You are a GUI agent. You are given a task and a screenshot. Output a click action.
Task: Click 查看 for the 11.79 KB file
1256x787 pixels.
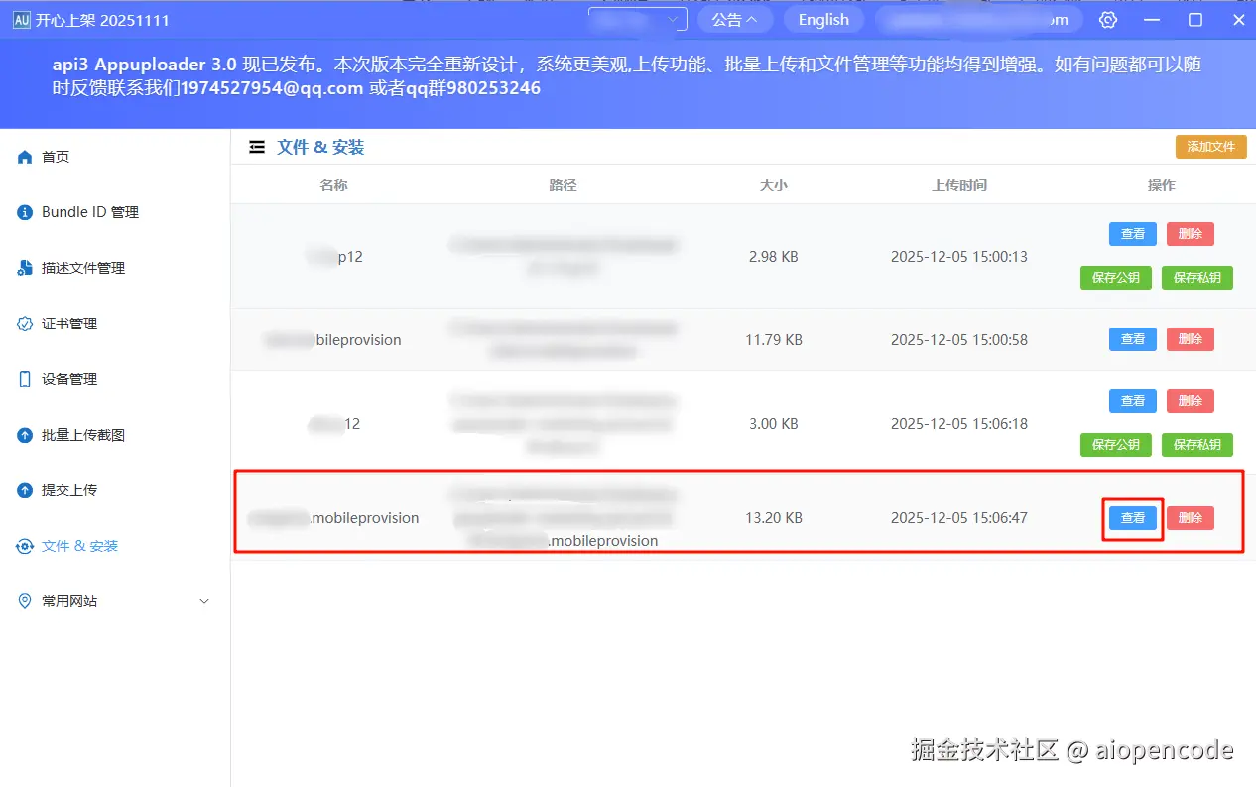coord(1133,339)
